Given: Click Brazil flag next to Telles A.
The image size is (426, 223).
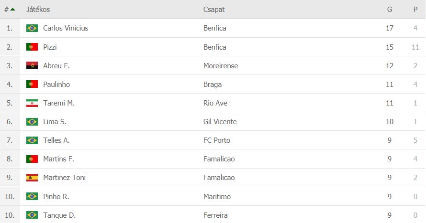Looking at the screenshot, I should pos(32,140).
